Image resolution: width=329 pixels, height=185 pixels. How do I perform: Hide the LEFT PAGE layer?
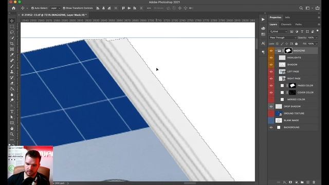pyautogui.click(x=271, y=71)
